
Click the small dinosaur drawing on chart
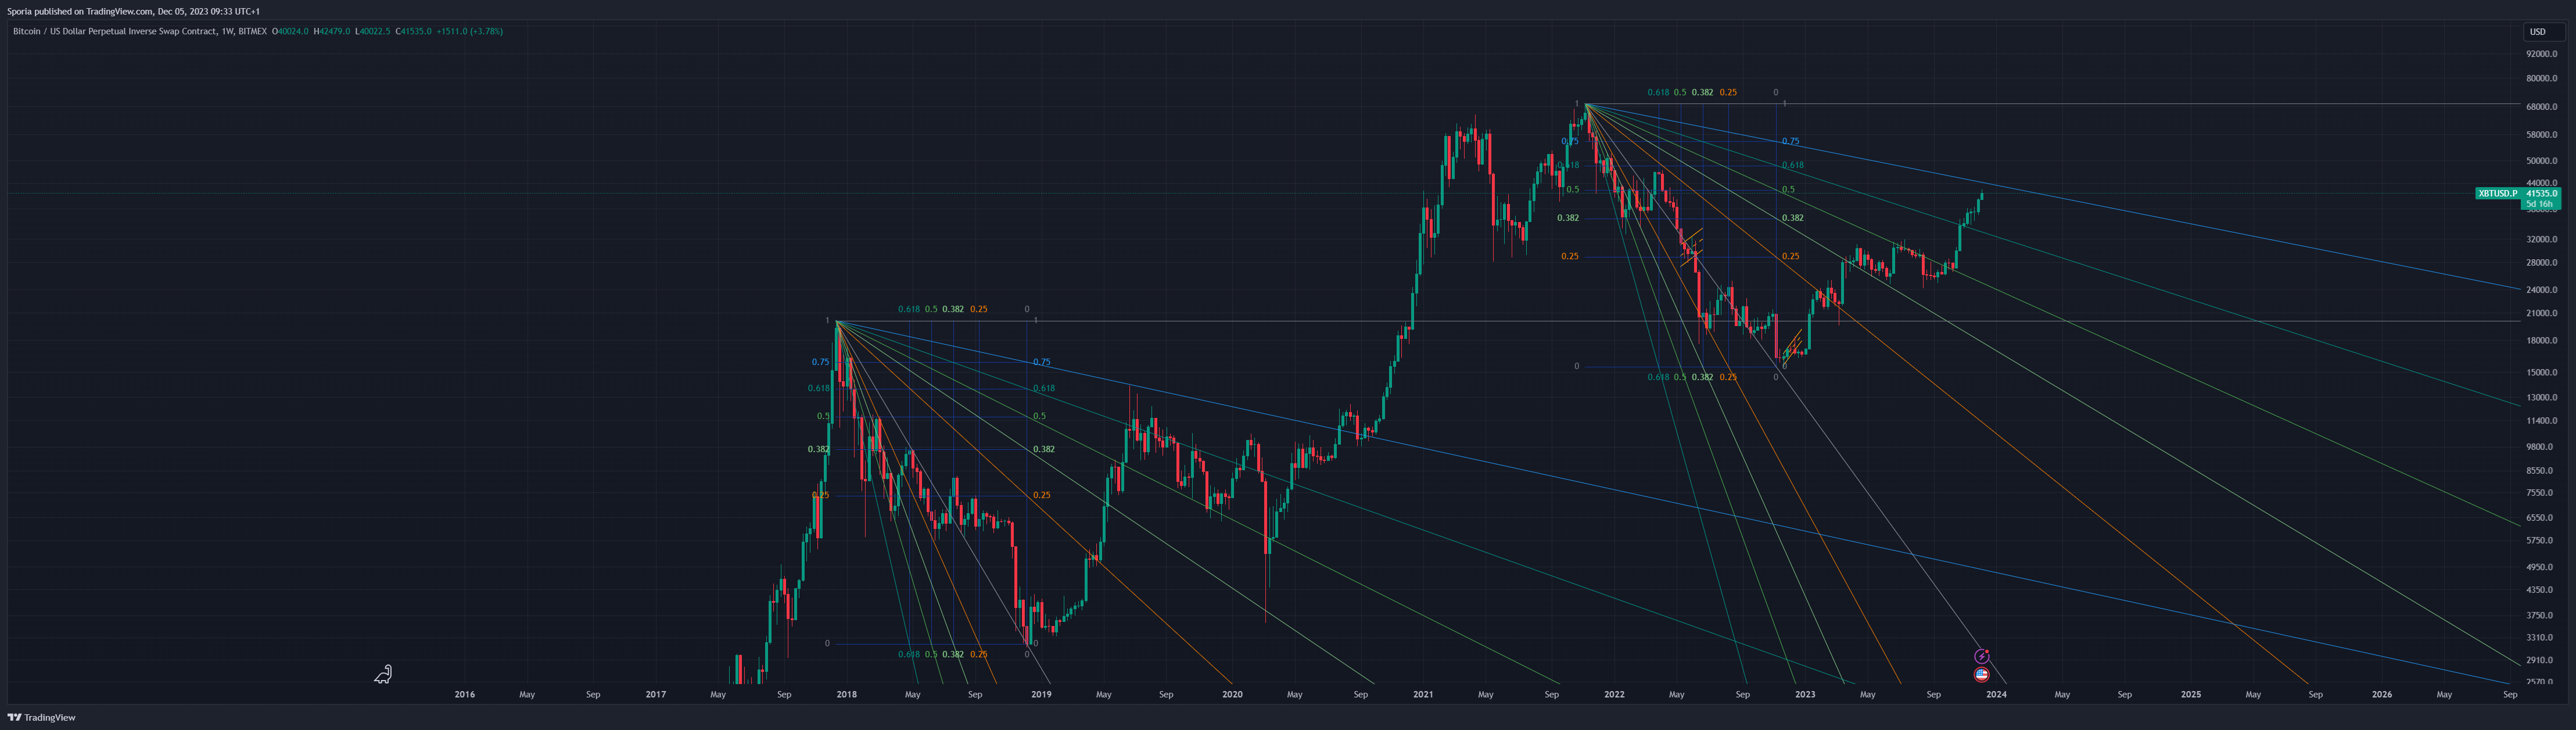tap(383, 675)
